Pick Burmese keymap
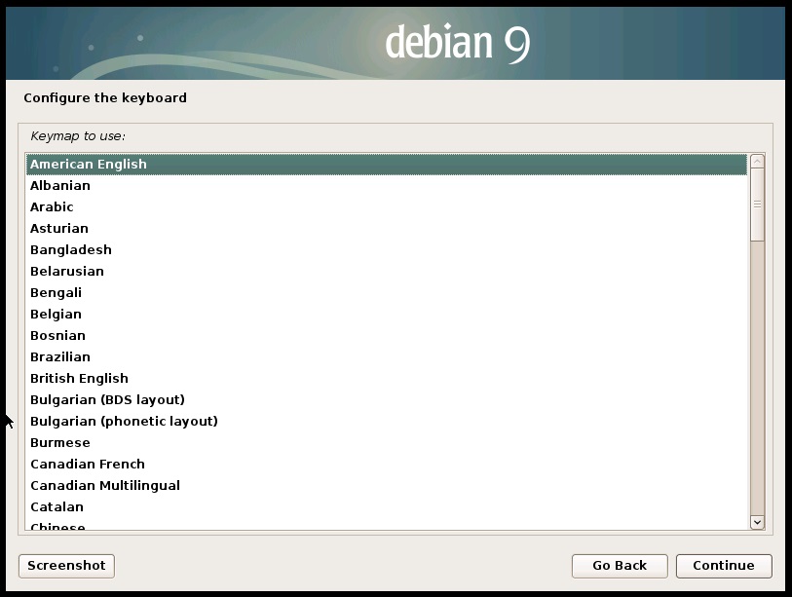792x597 pixels. [x=60, y=443]
